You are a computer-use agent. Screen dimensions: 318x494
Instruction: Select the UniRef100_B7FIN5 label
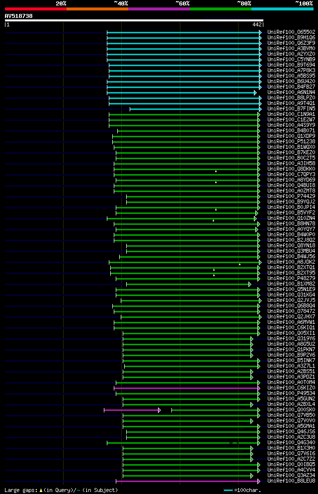coord(291,108)
